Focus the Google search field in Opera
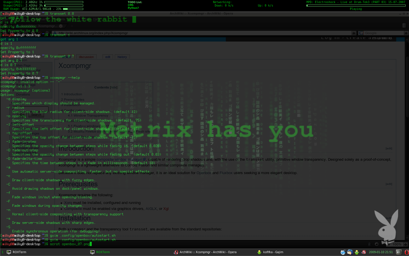Image resolution: width=409 pixels, height=256 pixels. pyautogui.click(x=384, y=33)
